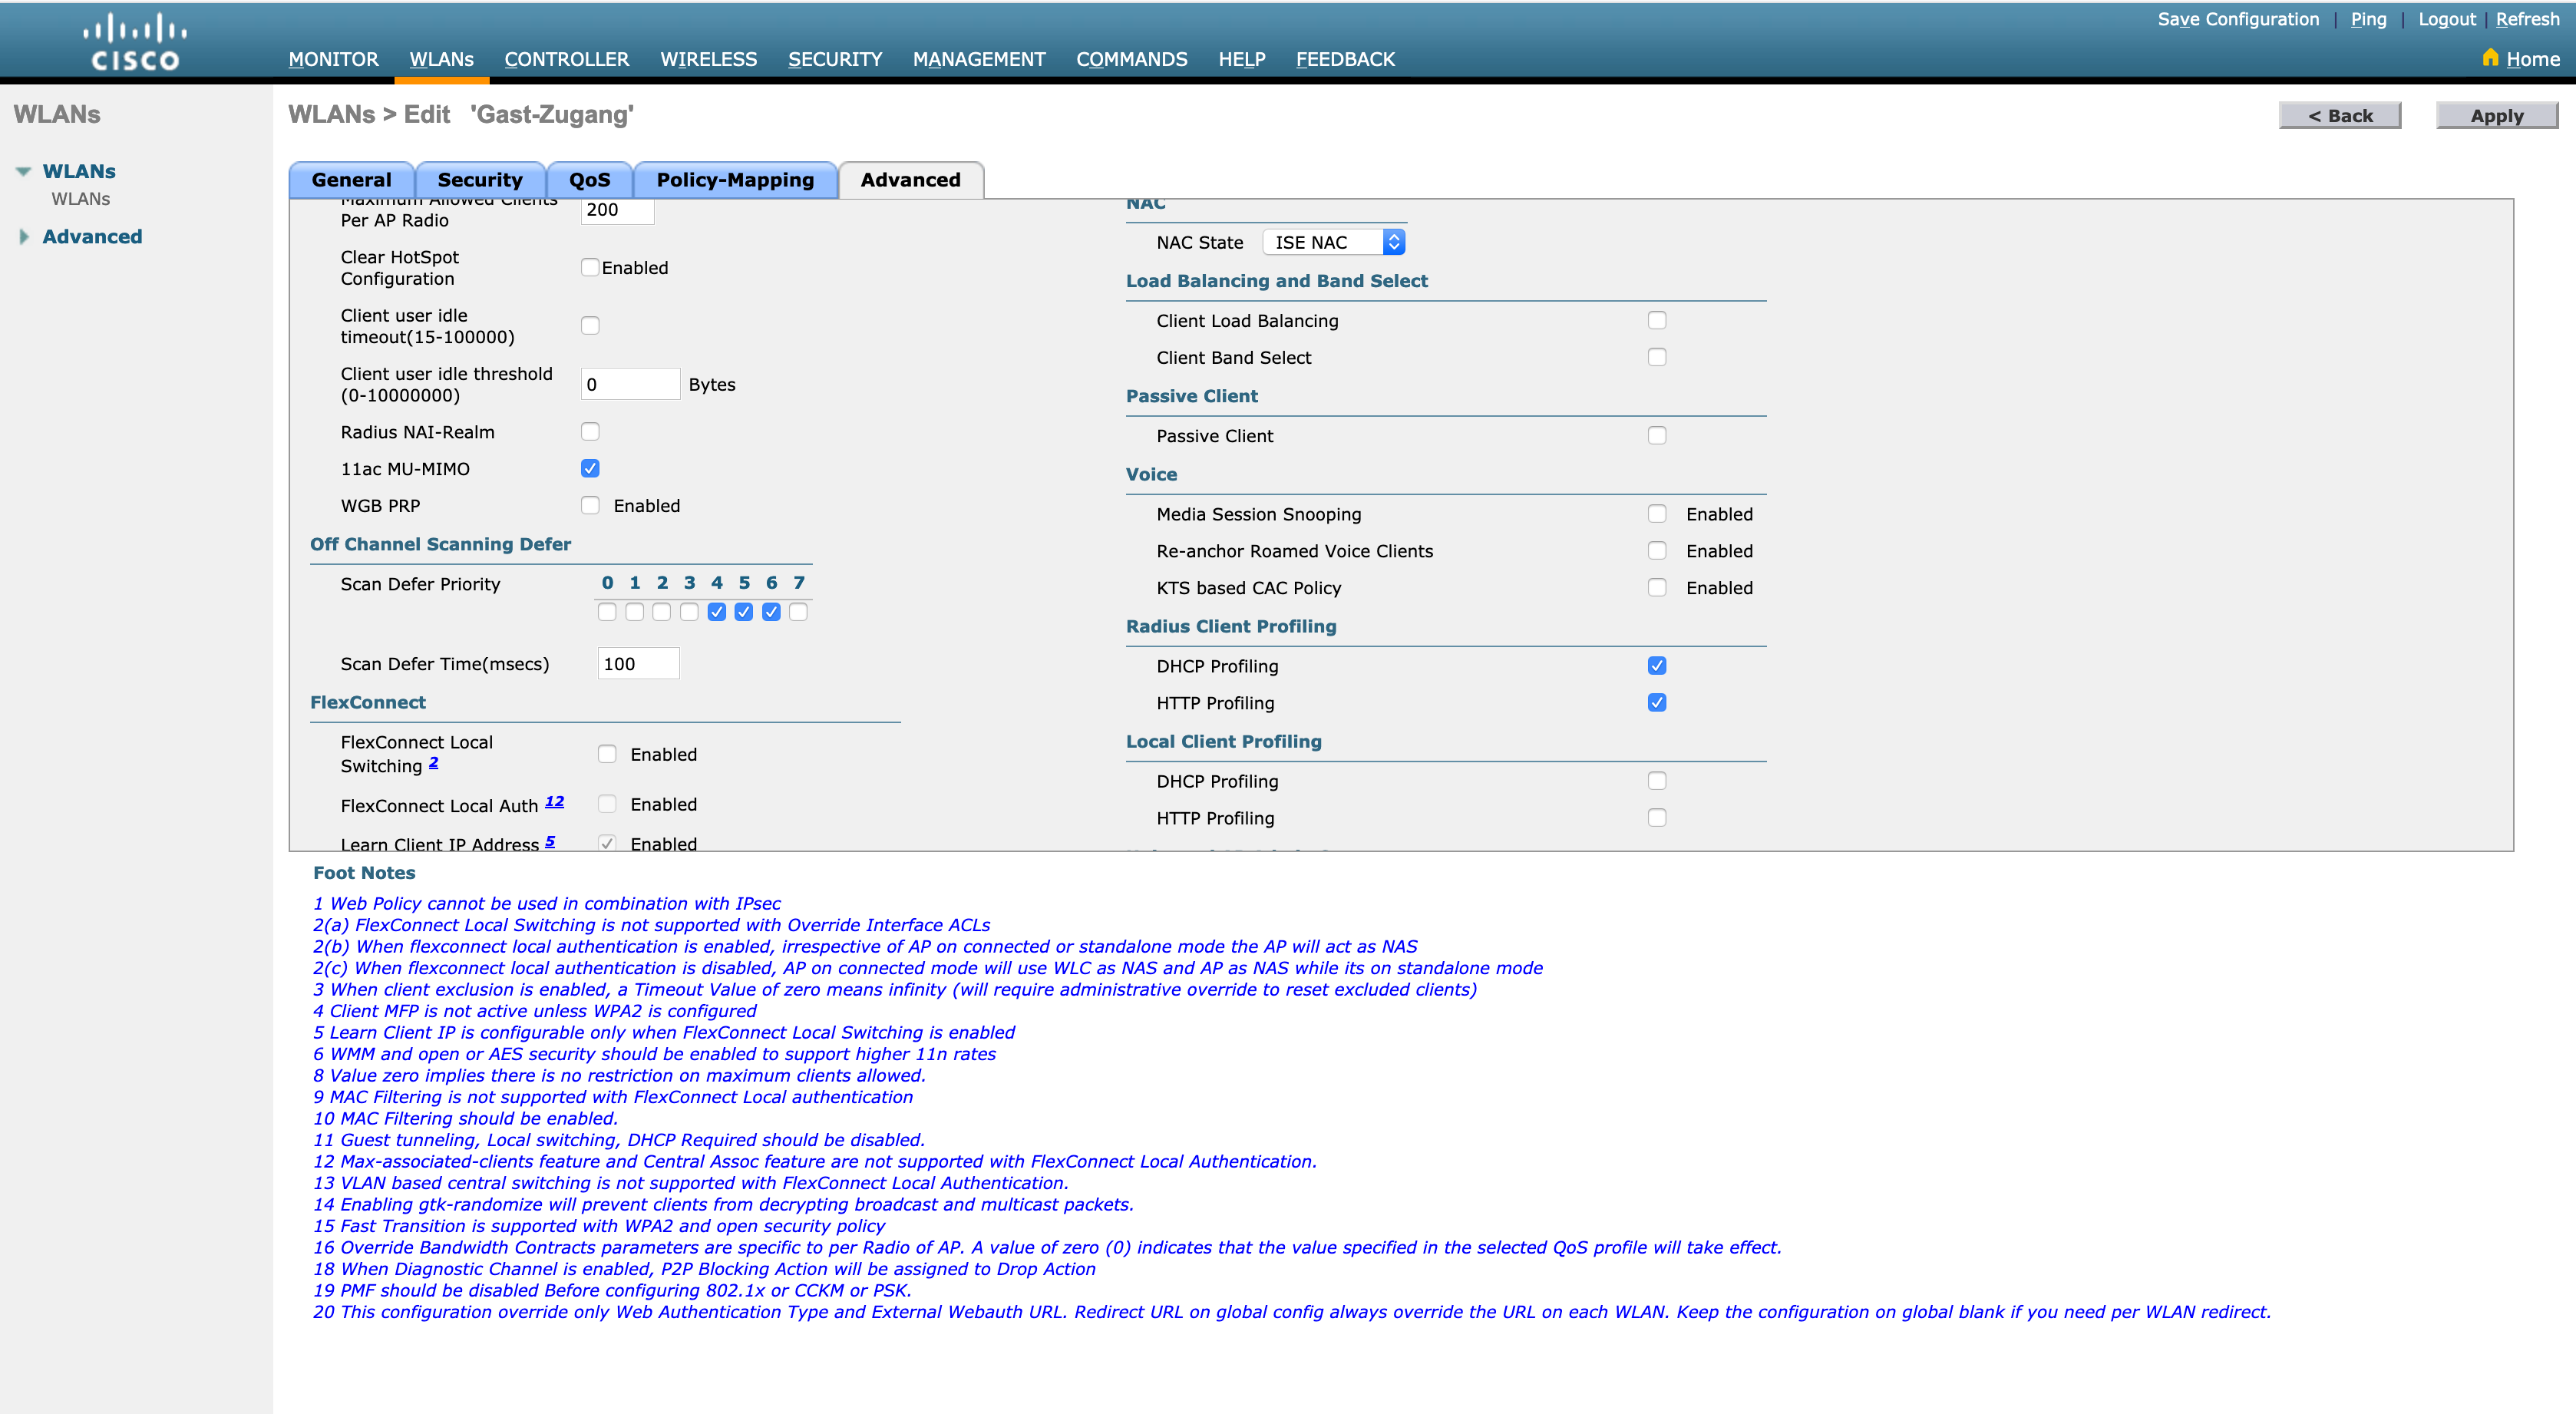Image resolution: width=2576 pixels, height=1414 pixels.
Task: Uncheck Scan Defer Priority 6 checkbox
Action: pos(771,611)
